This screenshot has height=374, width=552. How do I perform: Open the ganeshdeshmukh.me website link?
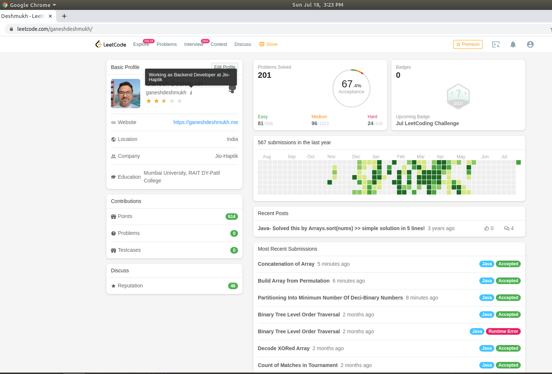pos(205,122)
